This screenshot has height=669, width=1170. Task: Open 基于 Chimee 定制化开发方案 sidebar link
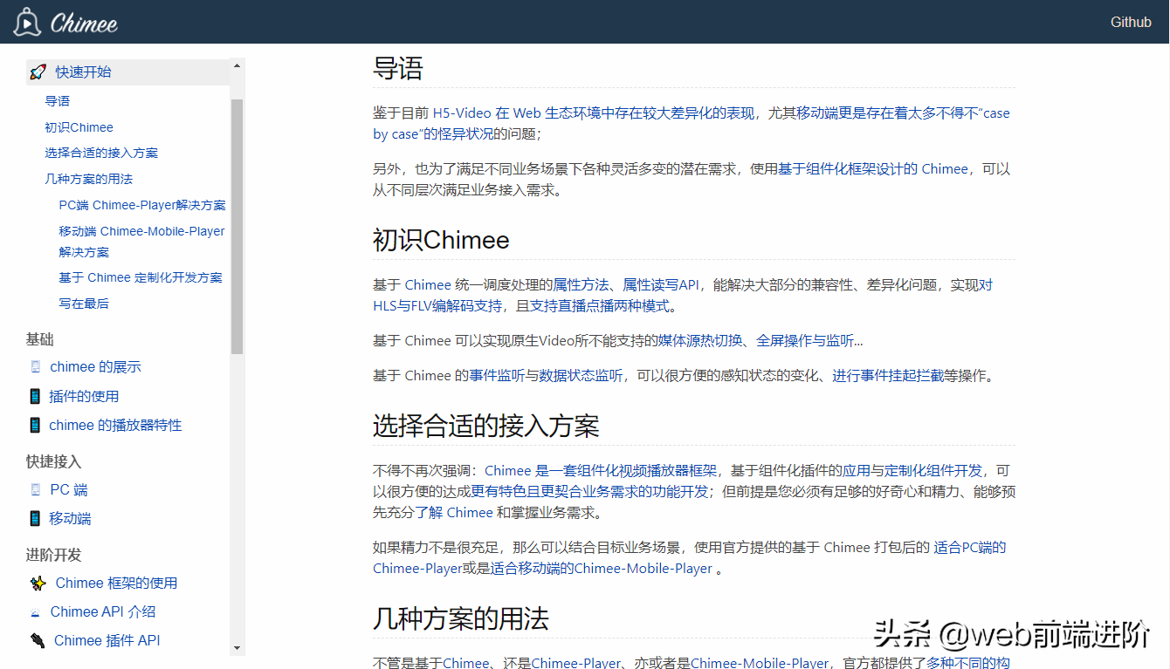click(x=141, y=277)
